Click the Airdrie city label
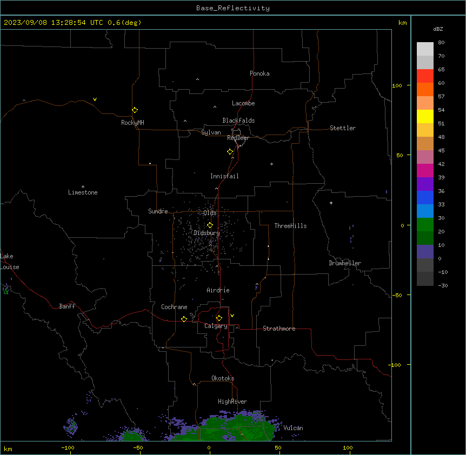466x455 pixels. (218, 290)
